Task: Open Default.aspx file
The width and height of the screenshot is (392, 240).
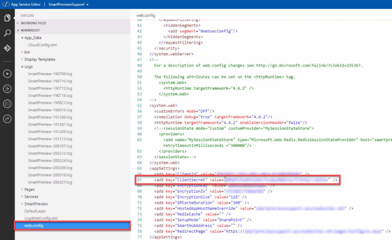Action: 35,211
